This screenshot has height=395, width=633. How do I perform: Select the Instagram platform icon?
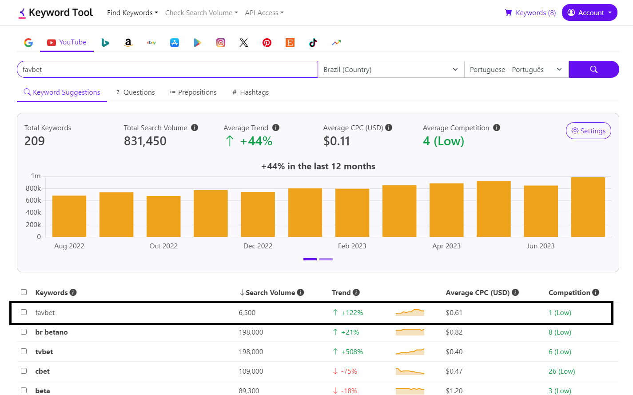(x=221, y=43)
